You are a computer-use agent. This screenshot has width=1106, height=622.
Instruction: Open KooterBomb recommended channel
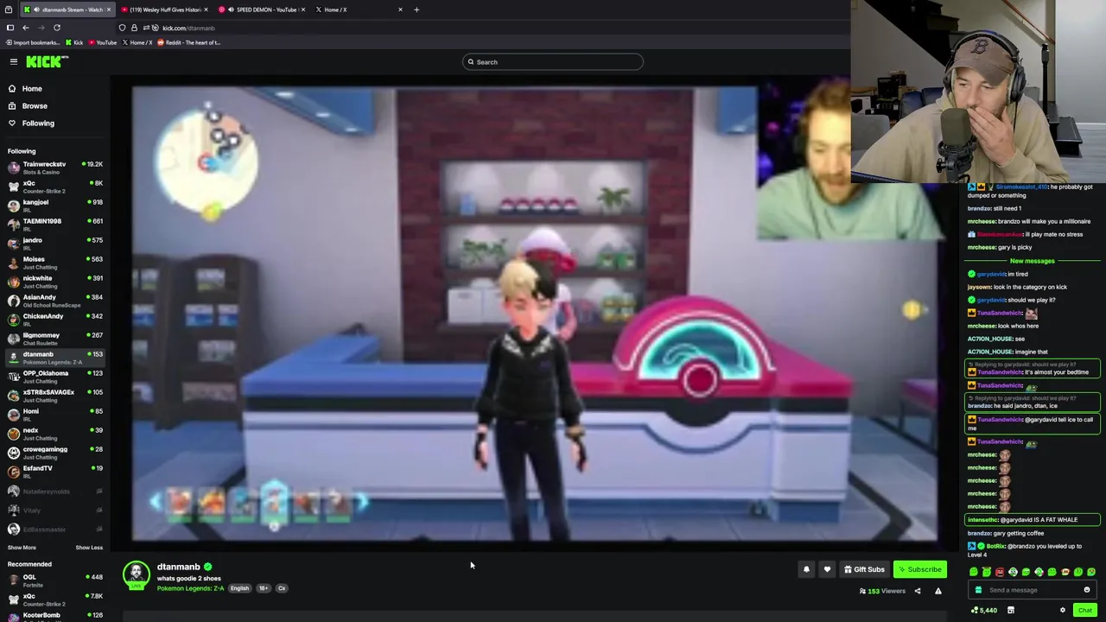click(55, 617)
